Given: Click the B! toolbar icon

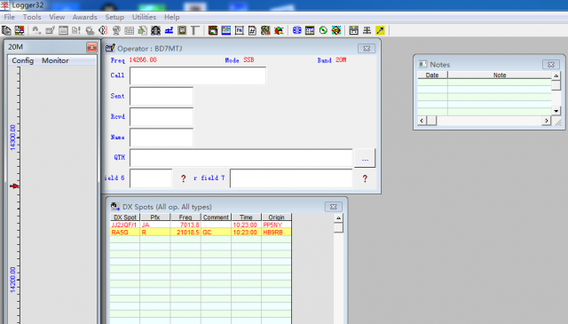Looking at the screenshot, I should tap(76, 30).
